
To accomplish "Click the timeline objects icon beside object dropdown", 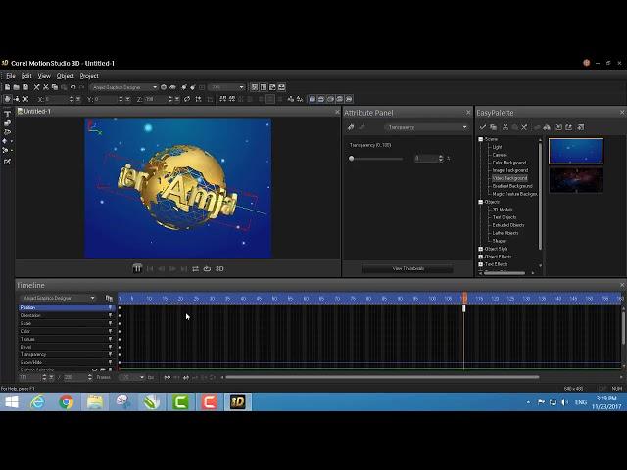I will click(x=109, y=298).
